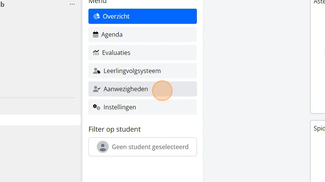Screen dimensions: 325x182
Task: Click the person-tag icon beside Leerlingvolgsysteem
Action: tap(97, 71)
